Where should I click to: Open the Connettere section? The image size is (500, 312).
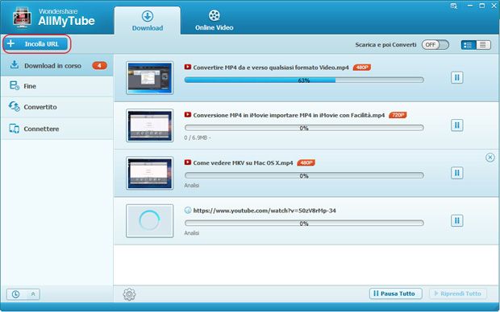point(56,129)
